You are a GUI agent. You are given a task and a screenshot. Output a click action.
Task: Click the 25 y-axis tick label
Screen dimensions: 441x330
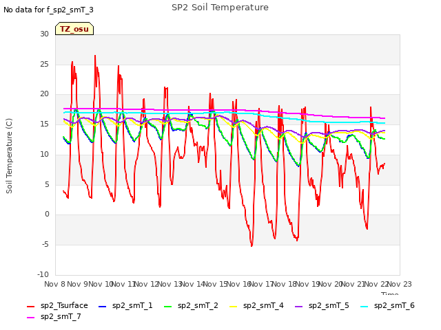tap(44, 64)
